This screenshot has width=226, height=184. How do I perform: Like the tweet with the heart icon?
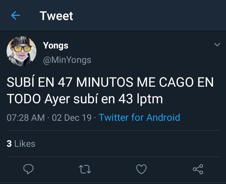pyautogui.click(x=141, y=169)
